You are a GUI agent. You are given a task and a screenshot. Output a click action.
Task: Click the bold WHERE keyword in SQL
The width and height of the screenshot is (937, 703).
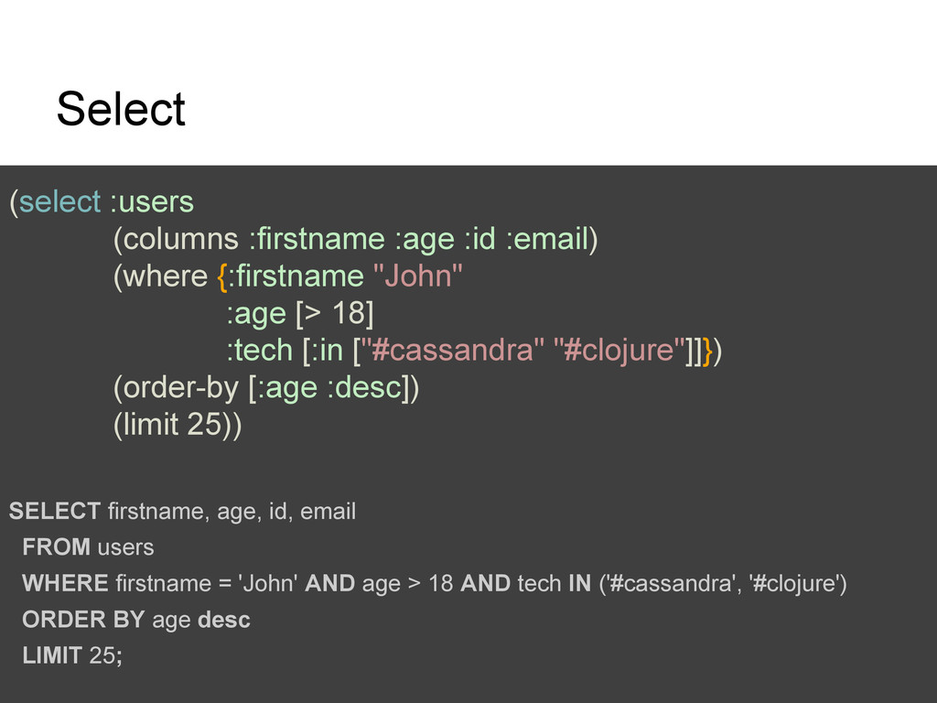tap(65, 583)
